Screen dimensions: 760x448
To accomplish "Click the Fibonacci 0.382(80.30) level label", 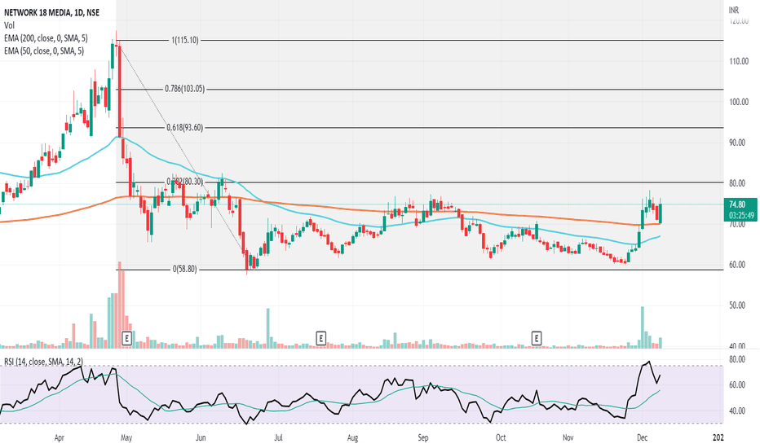I will (184, 182).
